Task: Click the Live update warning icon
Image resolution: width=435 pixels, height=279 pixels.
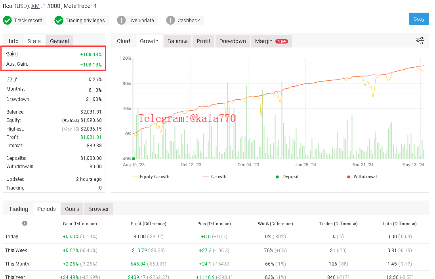Action: tap(121, 20)
